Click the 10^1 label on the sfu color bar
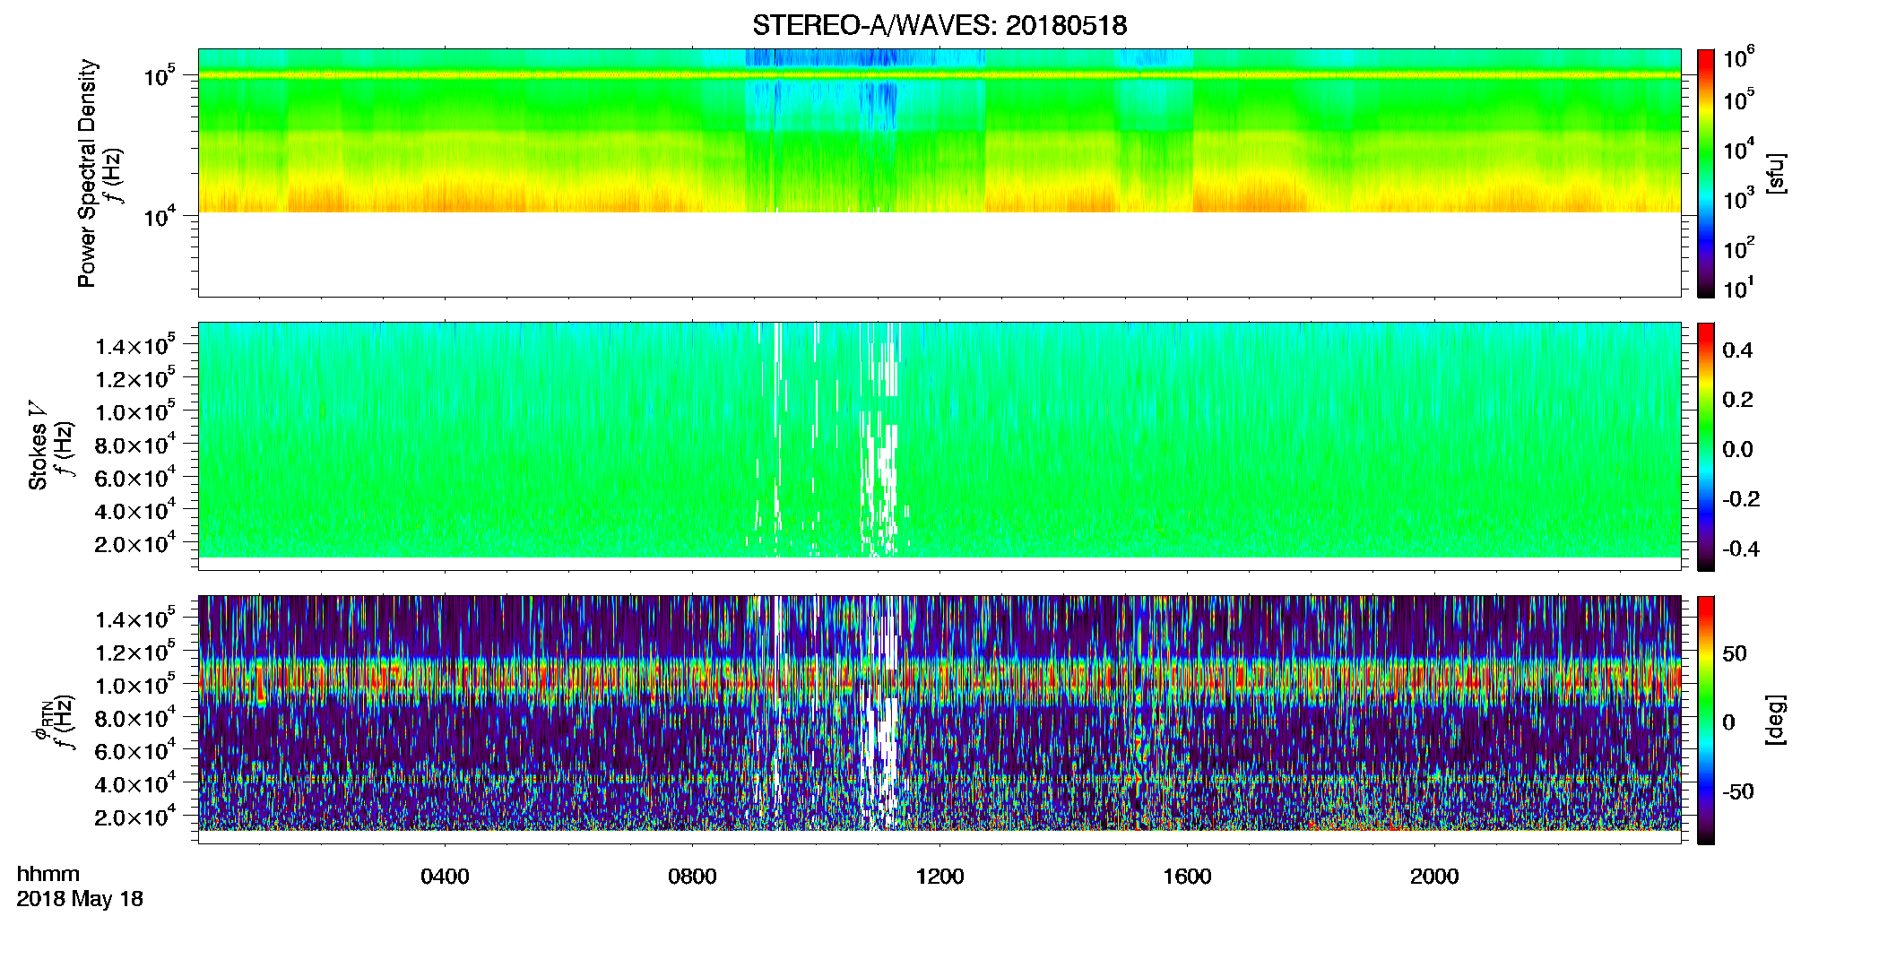 point(1739,289)
